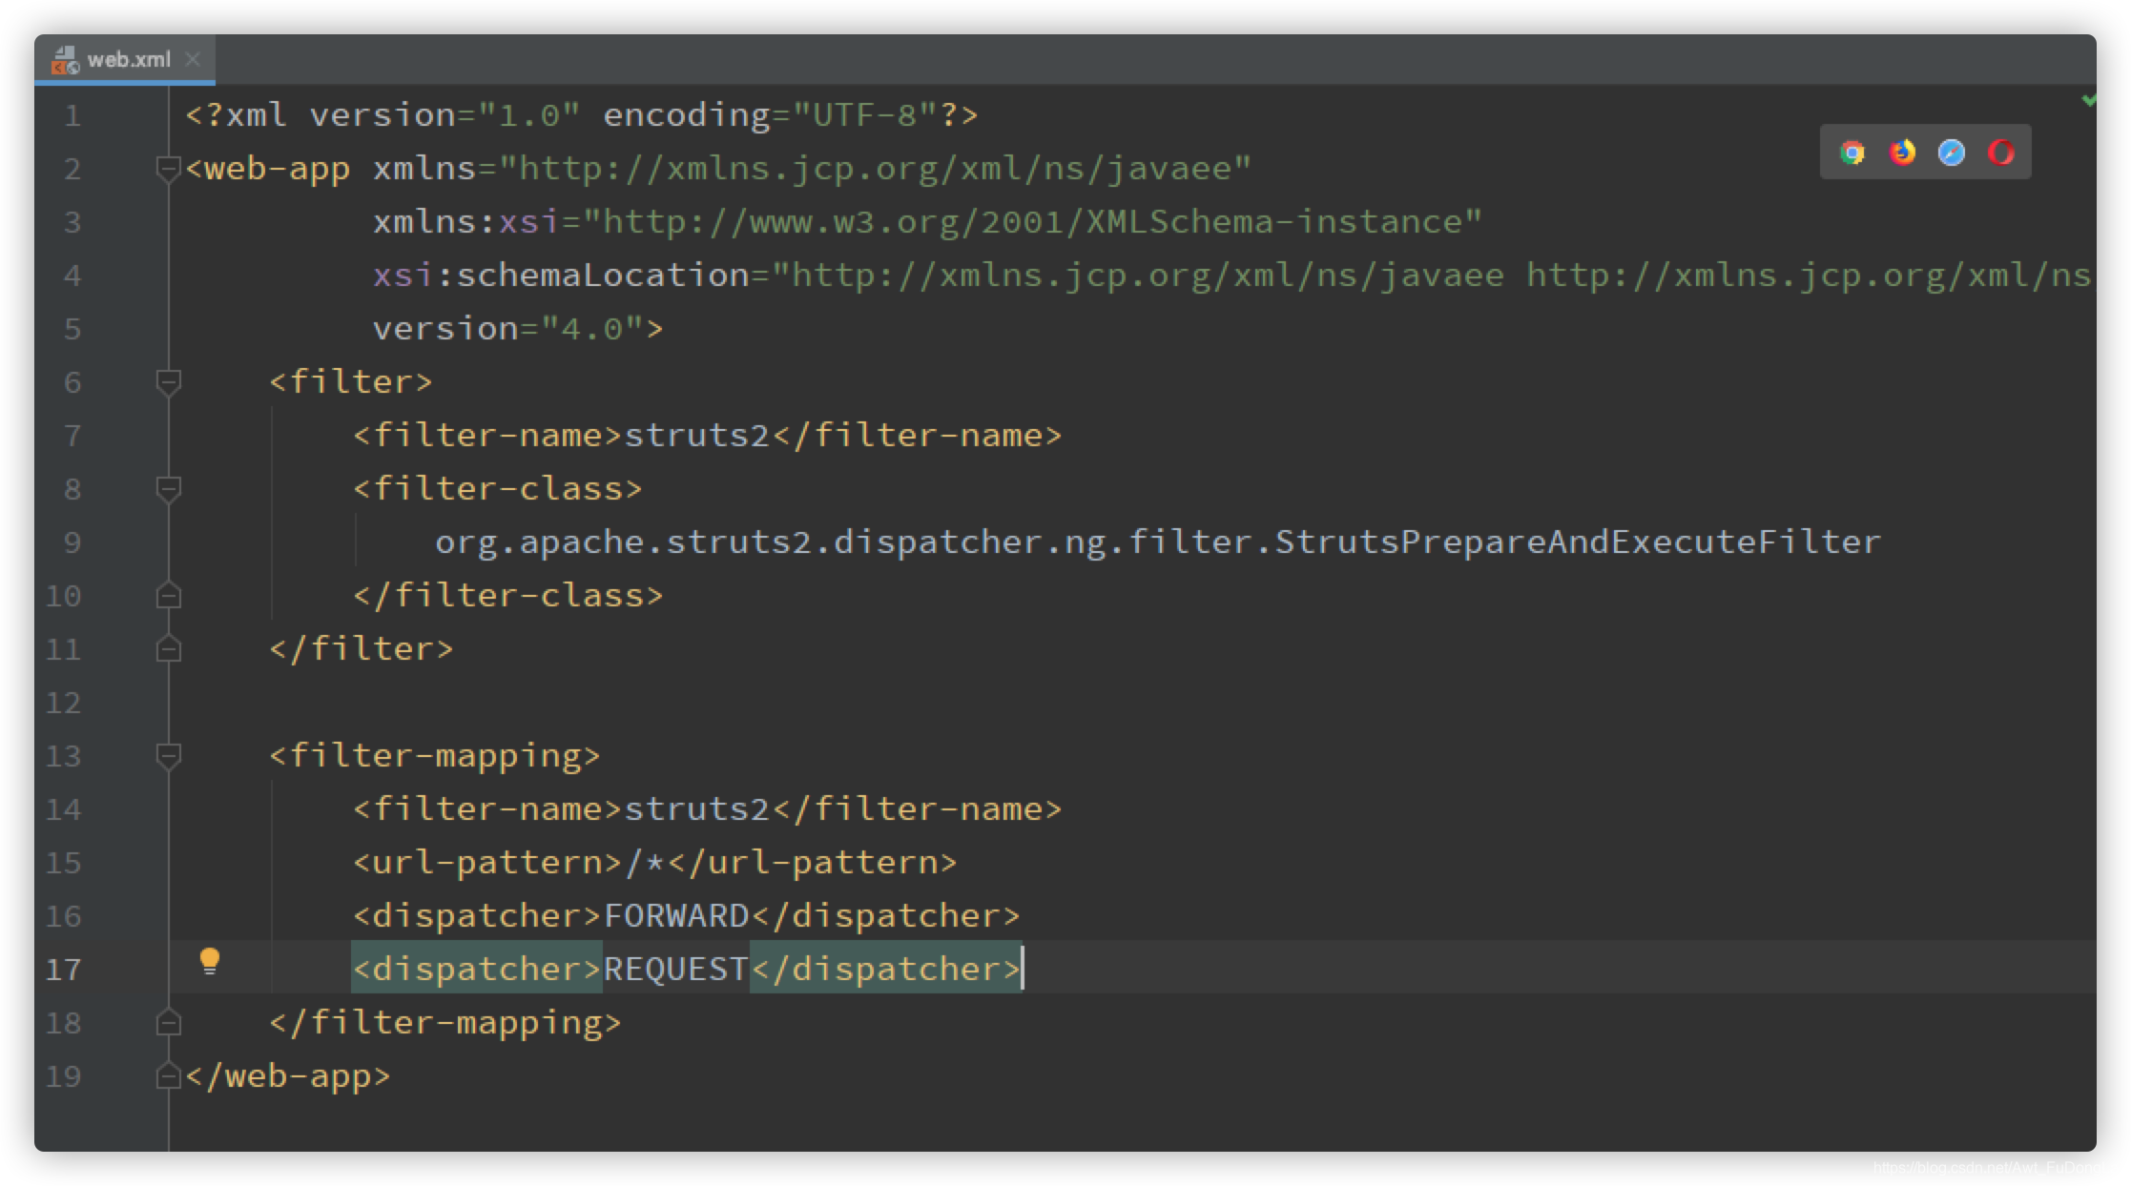Click the REQUEST dispatcher value

point(676,970)
